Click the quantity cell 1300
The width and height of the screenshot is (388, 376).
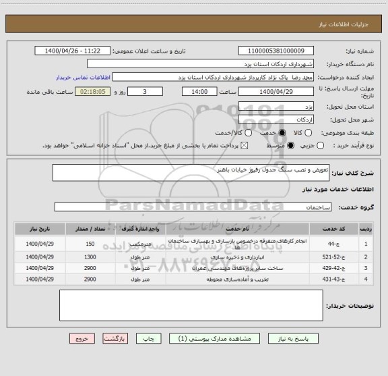coord(90,257)
